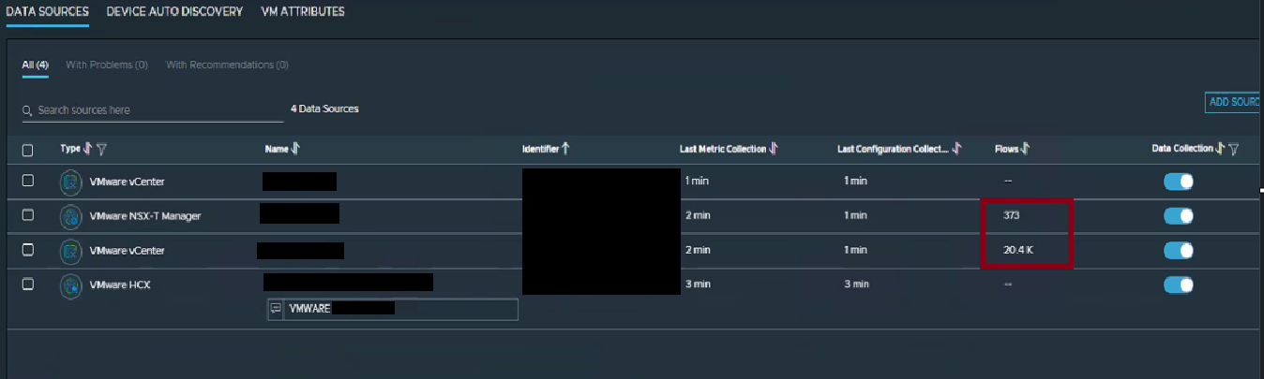Viewport: 1264px width, 379px height.
Task: Click the 4 Data Sources count label
Action: coord(324,109)
